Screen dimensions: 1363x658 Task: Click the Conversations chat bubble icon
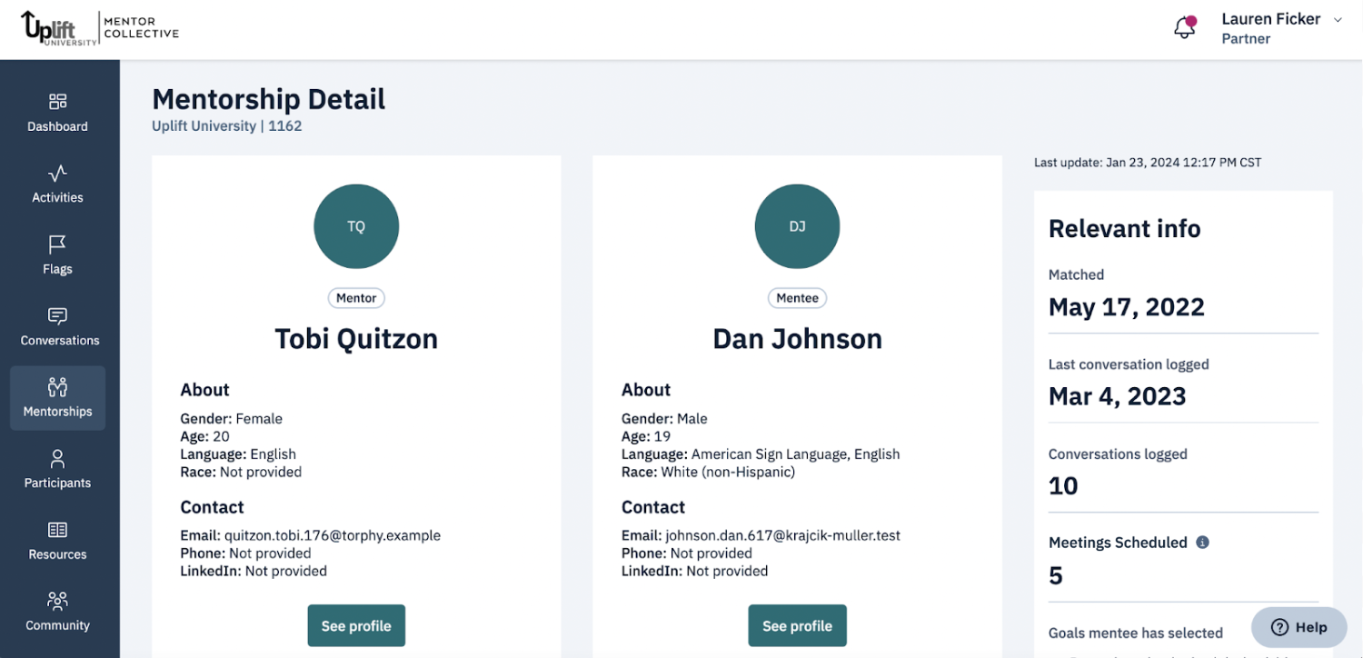tap(57, 315)
